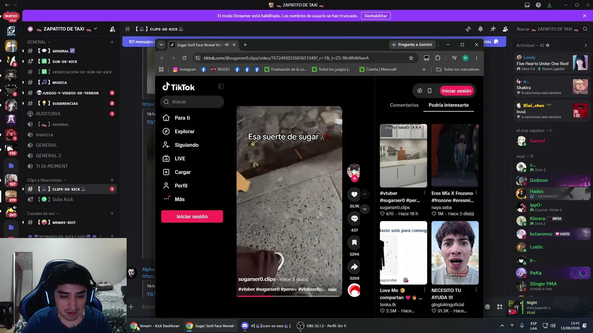Screen dimensions: 593x333
Task: Show pinned messages in Discord
Action: coord(493,29)
